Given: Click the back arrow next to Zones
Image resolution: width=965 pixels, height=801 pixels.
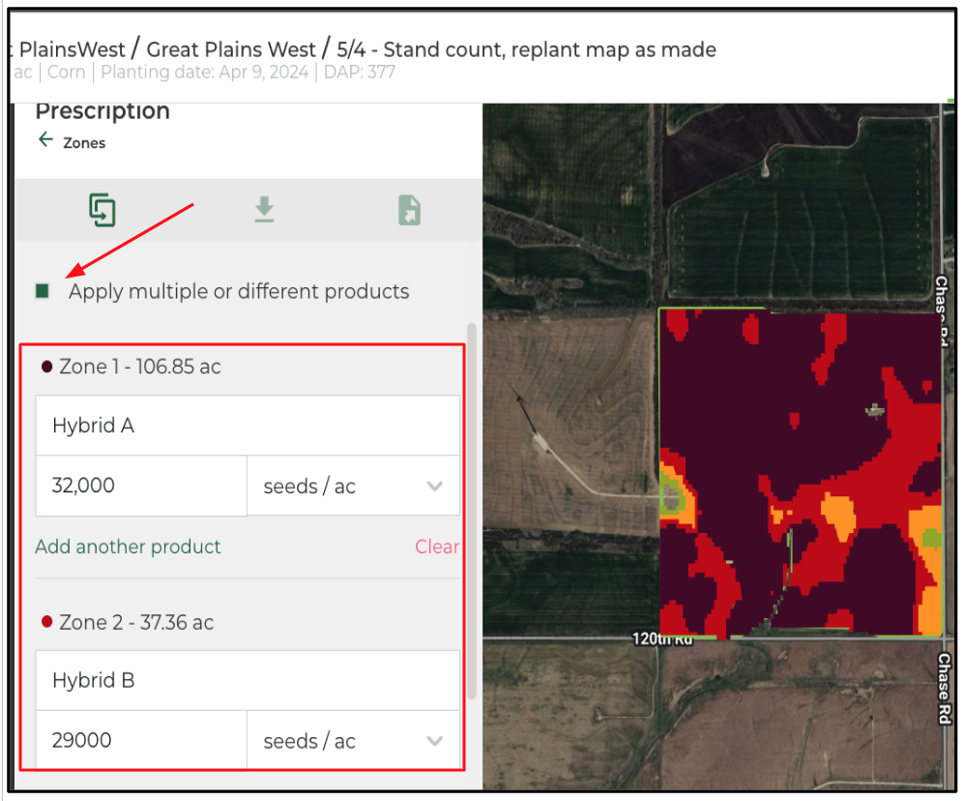Looking at the screenshot, I should tap(45, 140).
